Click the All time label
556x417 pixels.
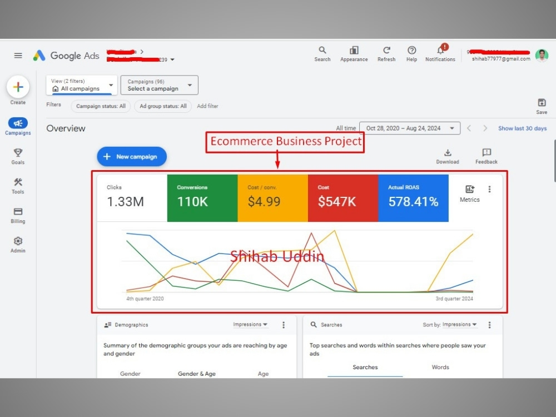tap(346, 128)
